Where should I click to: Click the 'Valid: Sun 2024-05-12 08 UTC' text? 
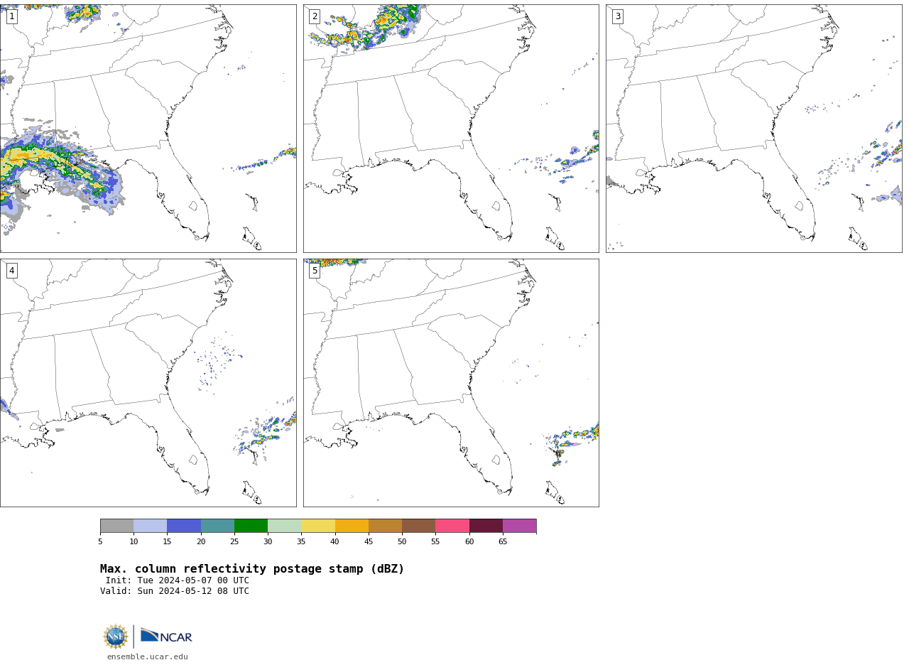point(175,591)
